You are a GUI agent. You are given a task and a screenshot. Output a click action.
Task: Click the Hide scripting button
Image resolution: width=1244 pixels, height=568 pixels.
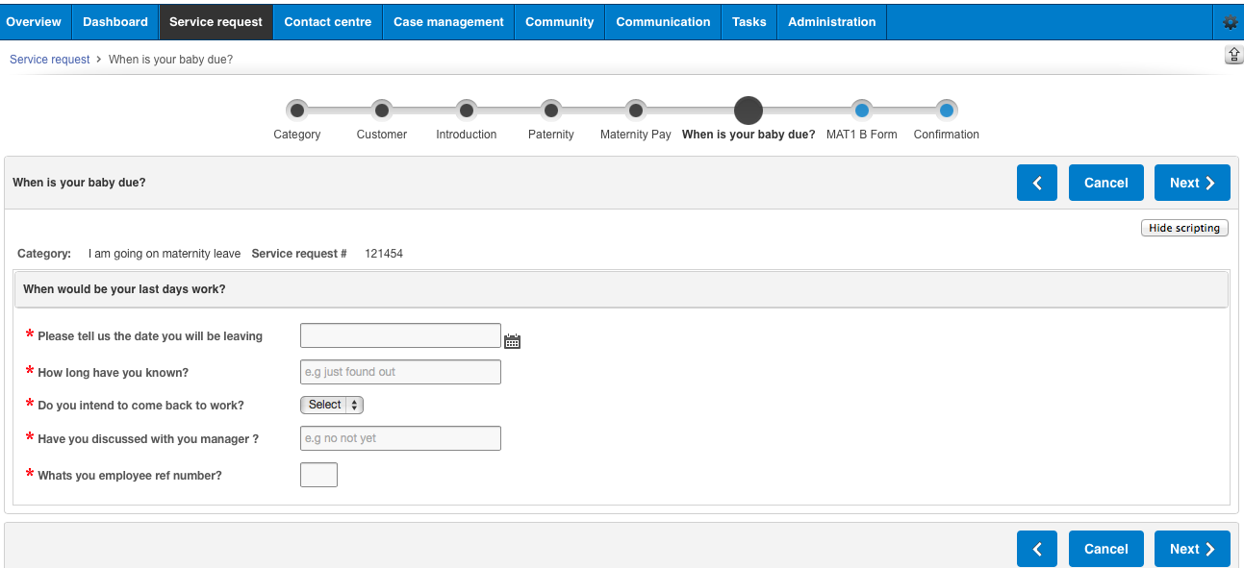coord(1183,228)
